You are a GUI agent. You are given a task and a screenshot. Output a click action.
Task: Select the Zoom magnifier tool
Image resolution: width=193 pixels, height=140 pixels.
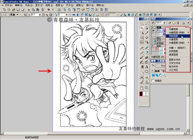pos(147,88)
